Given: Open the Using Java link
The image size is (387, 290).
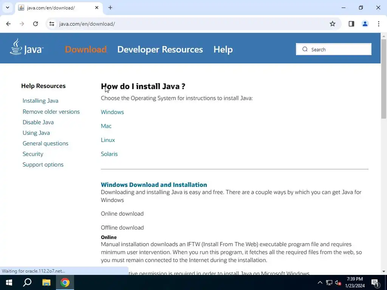Looking at the screenshot, I should (36, 133).
